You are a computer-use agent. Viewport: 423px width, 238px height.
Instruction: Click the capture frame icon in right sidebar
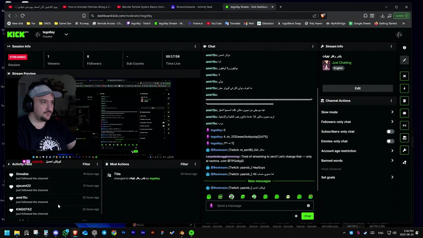[404, 76]
